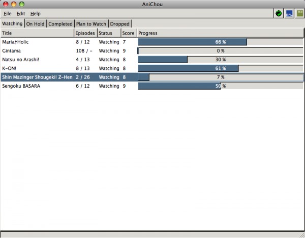305x238 pixels.
Task: Open the Dropped tab
Action: 120,24
